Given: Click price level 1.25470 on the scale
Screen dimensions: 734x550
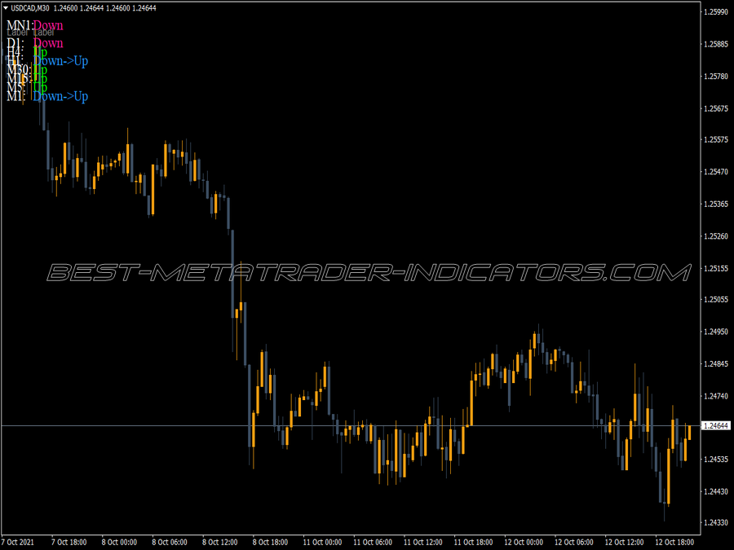Looking at the screenshot, I should coord(716,172).
